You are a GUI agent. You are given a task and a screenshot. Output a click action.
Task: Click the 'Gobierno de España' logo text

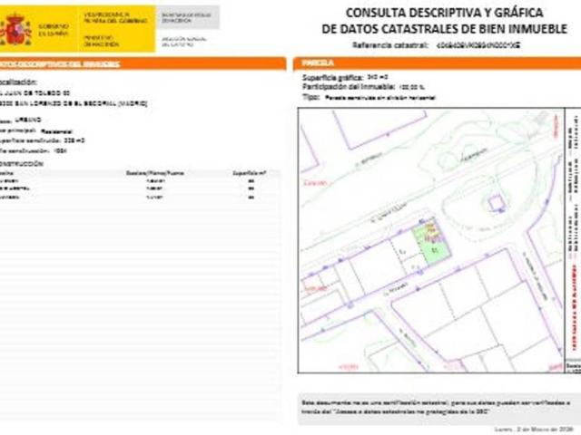54,30
